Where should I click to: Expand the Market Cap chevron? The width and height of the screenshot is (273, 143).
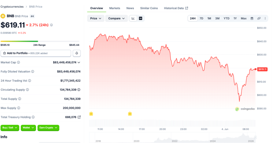pyautogui.click(x=79, y=62)
